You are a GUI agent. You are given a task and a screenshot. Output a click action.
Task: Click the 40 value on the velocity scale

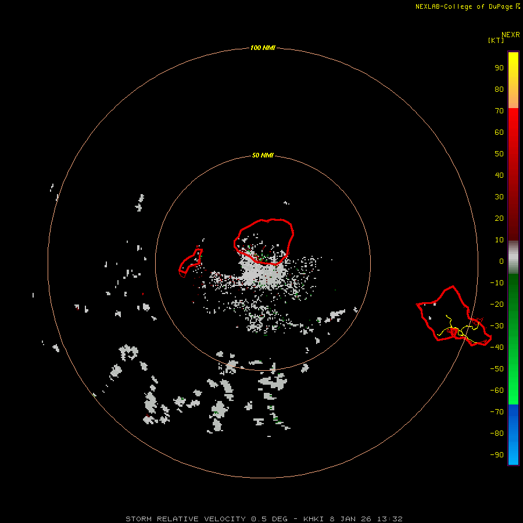point(499,175)
